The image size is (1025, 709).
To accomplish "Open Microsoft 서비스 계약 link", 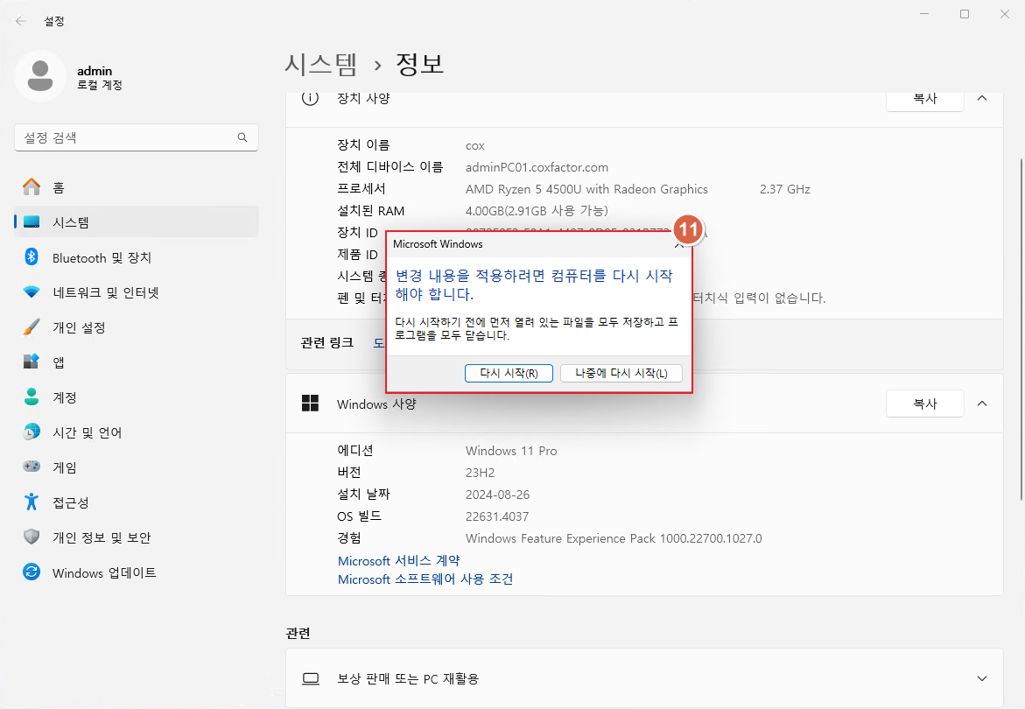I will 399,561.
